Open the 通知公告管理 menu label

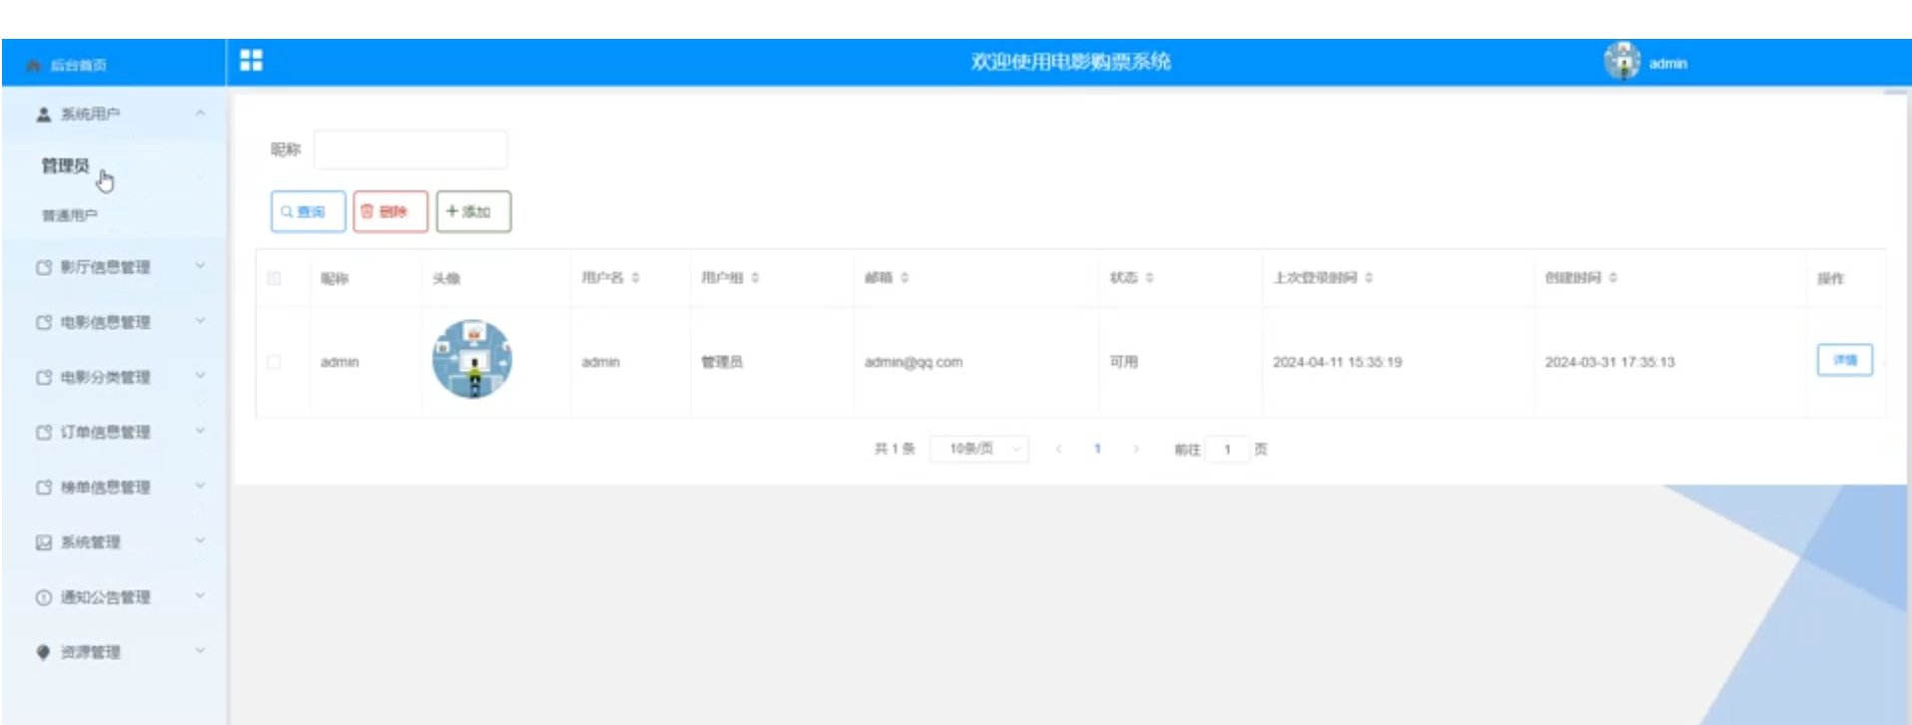(x=105, y=597)
